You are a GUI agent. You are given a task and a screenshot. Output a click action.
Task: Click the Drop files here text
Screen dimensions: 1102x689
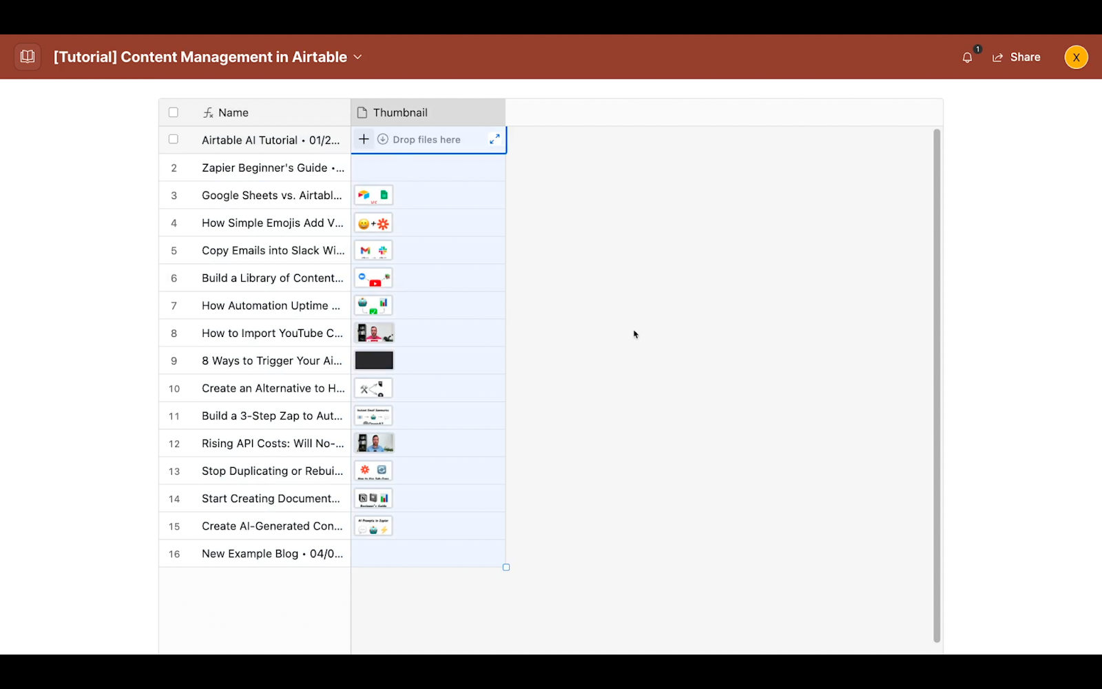tap(426, 139)
